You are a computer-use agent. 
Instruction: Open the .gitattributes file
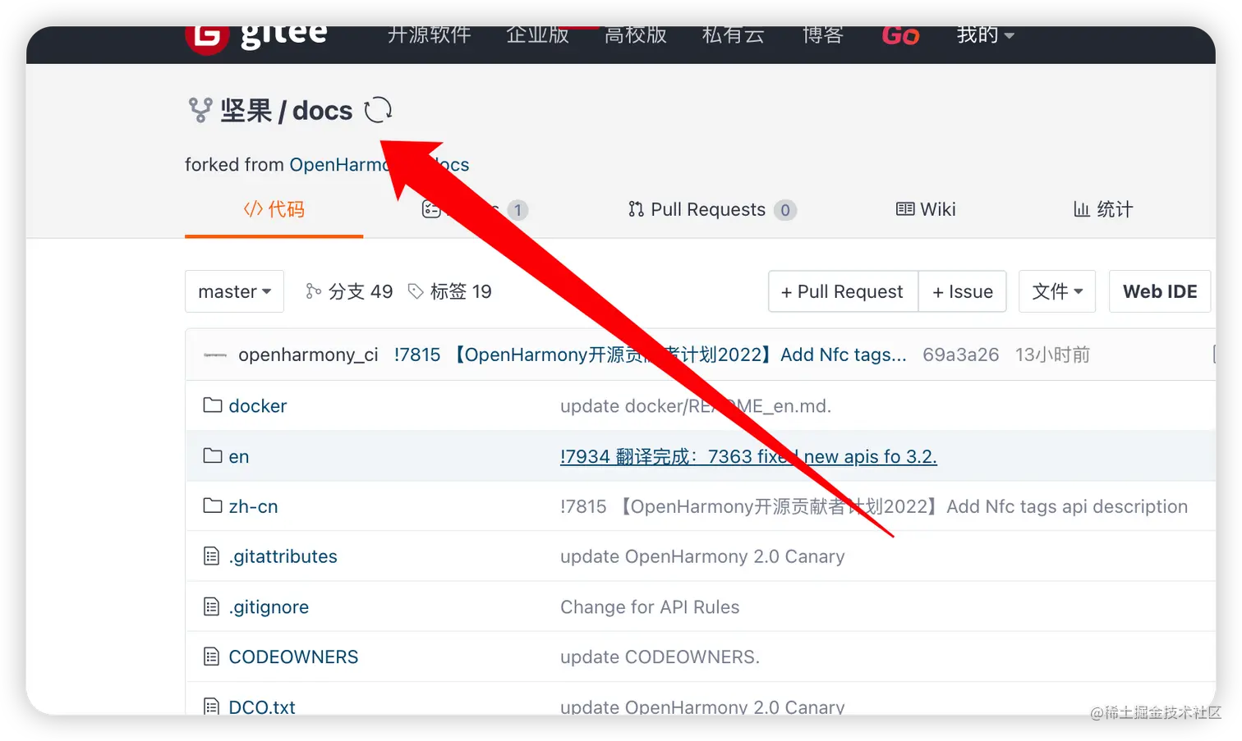[x=283, y=556]
